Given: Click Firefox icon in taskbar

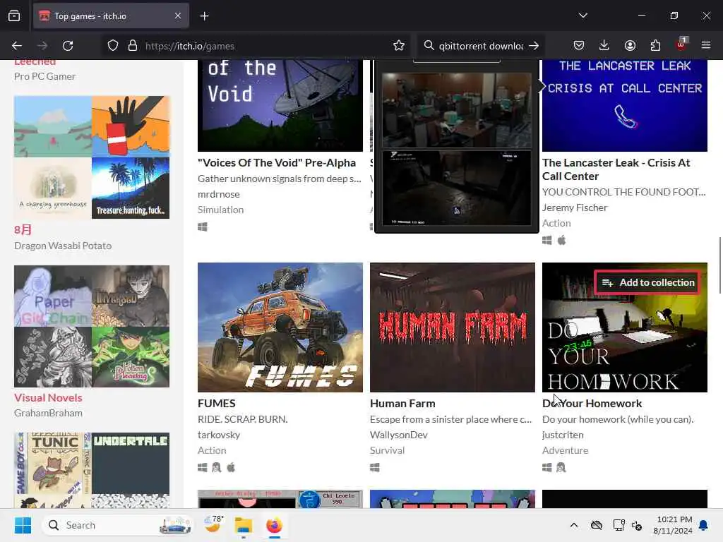Looking at the screenshot, I should point(274,525).
